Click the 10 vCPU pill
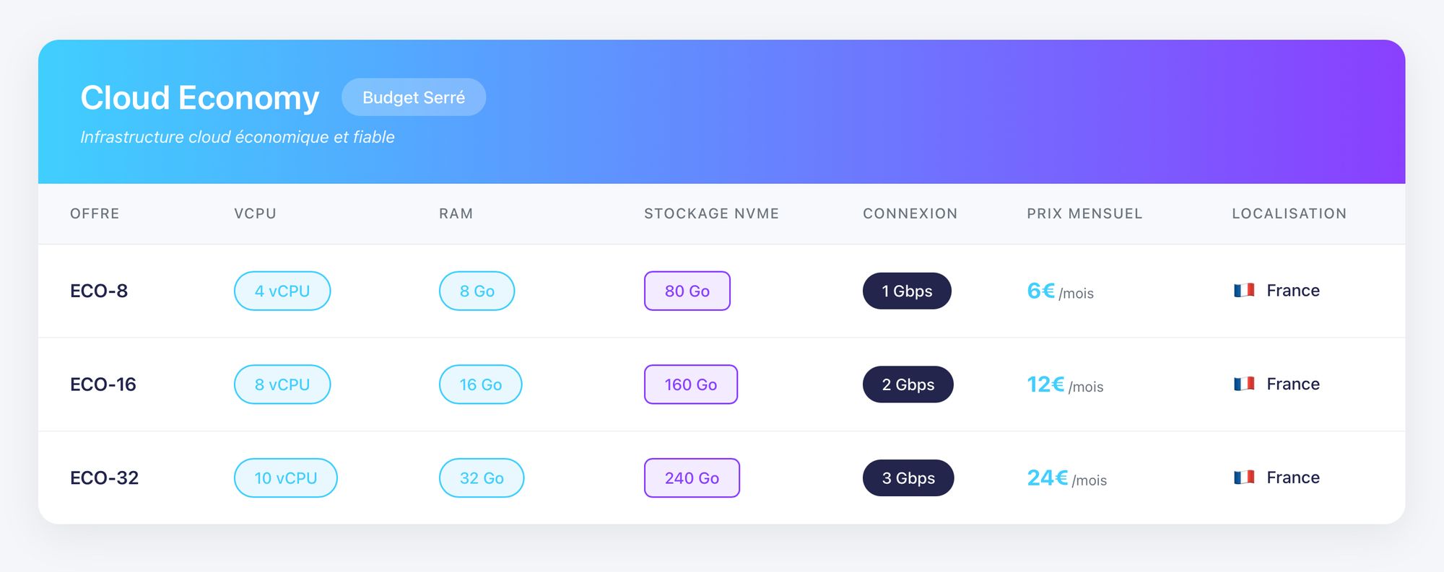 click(286, 478)
